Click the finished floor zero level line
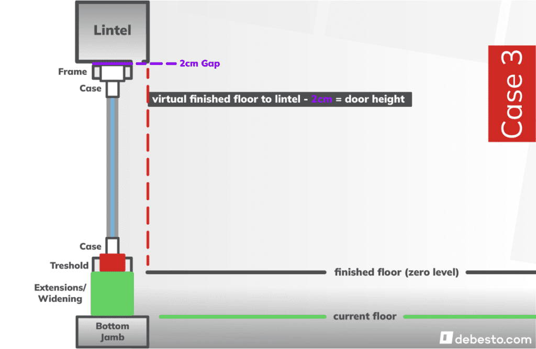536x349 pixels. point(234,272)
